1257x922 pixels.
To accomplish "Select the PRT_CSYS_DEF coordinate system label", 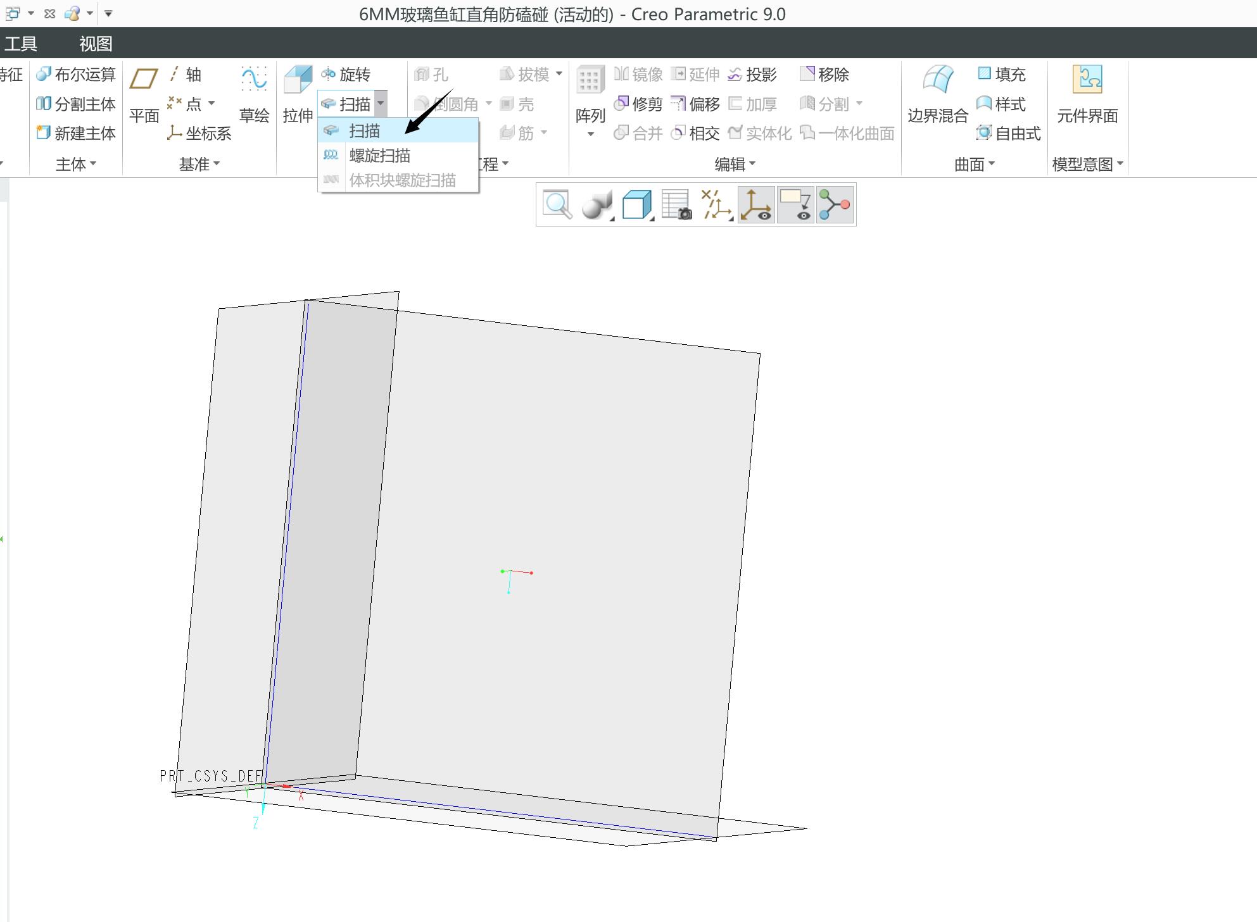I will point(210,776).
